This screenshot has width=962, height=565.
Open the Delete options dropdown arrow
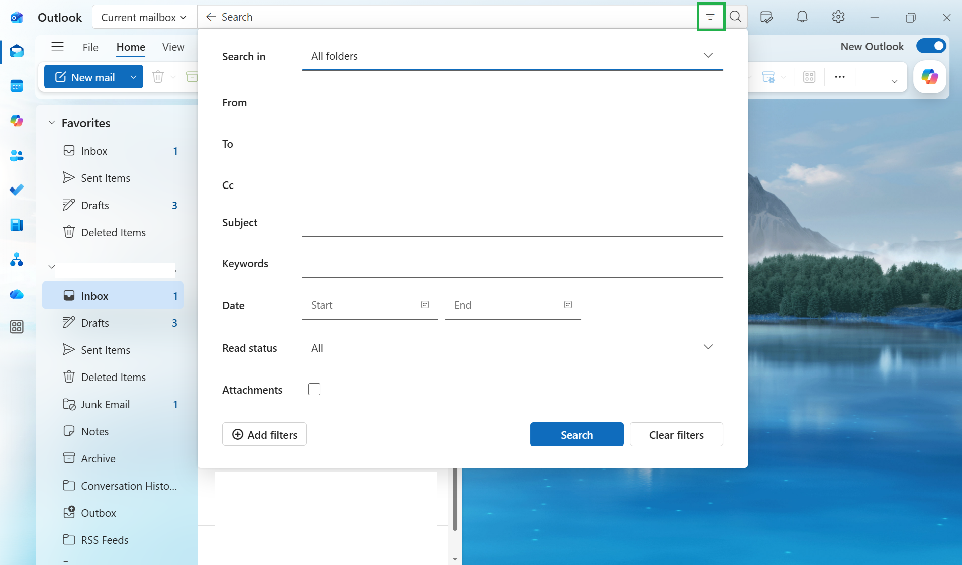[173, 77]
